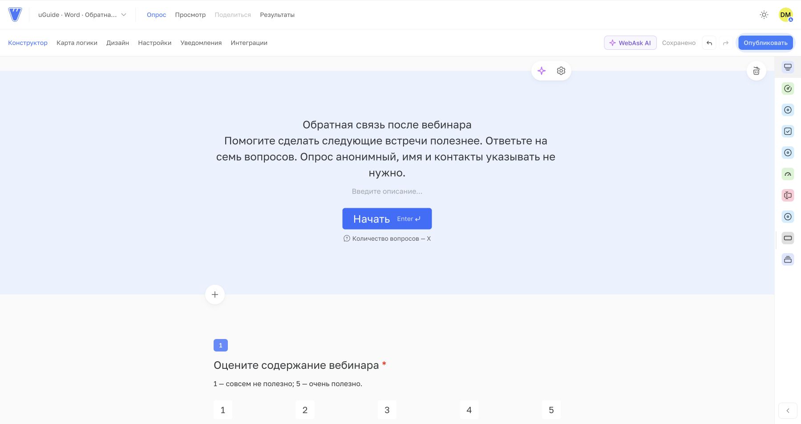Undo the last change
The height and width of the screenshot is (424, 801).
point(709,43)
